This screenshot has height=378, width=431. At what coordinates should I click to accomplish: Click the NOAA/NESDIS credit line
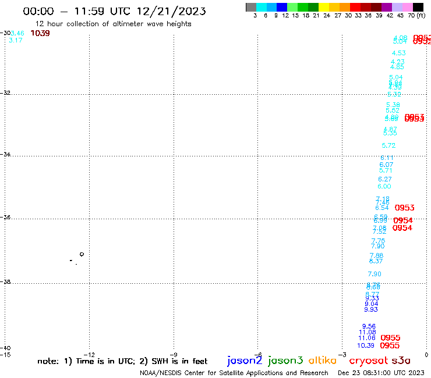pyautogui.click(x=234, y=373)
